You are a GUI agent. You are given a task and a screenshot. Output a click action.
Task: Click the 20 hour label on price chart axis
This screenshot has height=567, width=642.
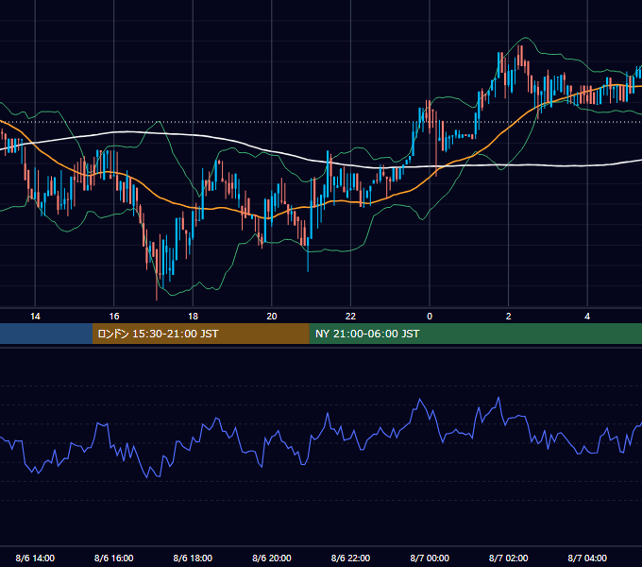272,317
